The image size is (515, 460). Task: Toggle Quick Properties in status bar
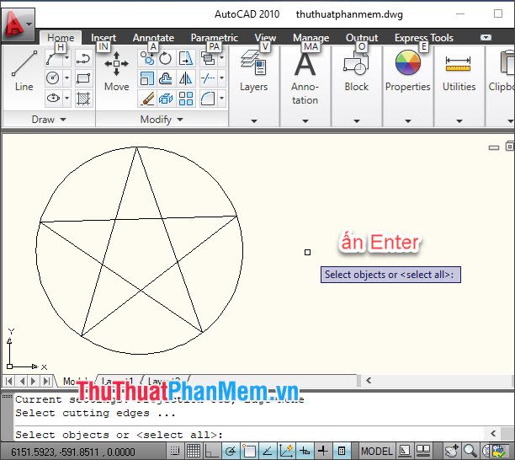[342, 451]
